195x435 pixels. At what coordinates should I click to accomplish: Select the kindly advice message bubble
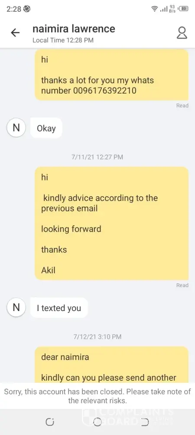112,223
